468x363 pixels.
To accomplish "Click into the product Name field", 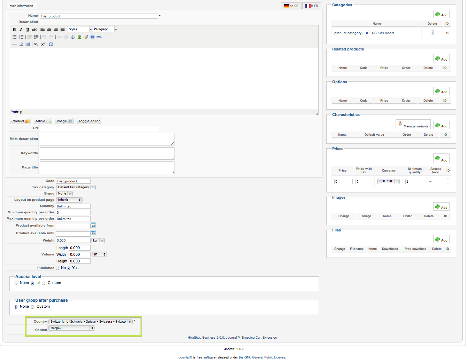I will point(99,16).
